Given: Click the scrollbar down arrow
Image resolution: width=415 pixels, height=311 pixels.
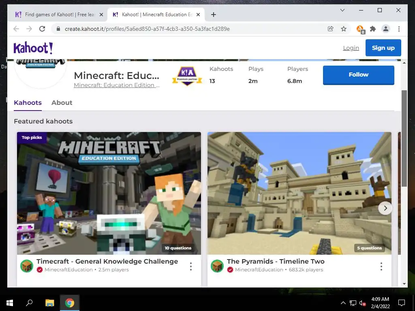Looking at the screenshot, I should click(x=404, y=284).
